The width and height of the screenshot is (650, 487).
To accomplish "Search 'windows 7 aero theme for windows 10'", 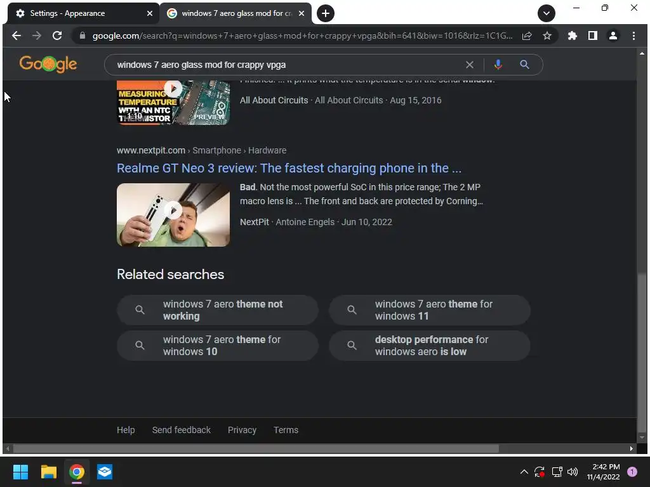I will click(218, 346).
